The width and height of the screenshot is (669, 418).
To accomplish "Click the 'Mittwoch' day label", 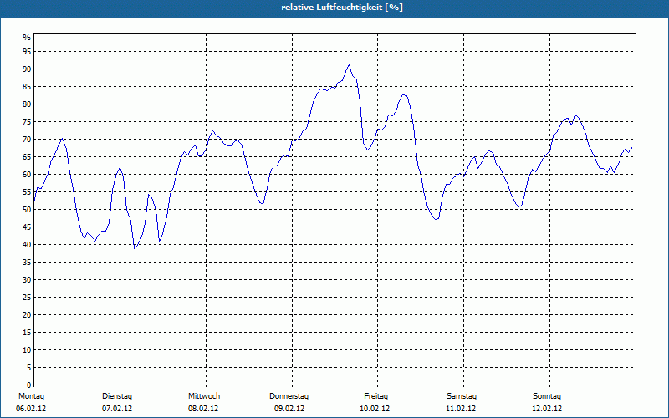I will pos(204,396).
